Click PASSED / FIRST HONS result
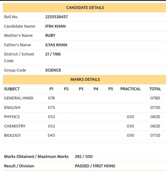Image resolution: width=166 pixels, height=171 pixels. tap(95, 166)
